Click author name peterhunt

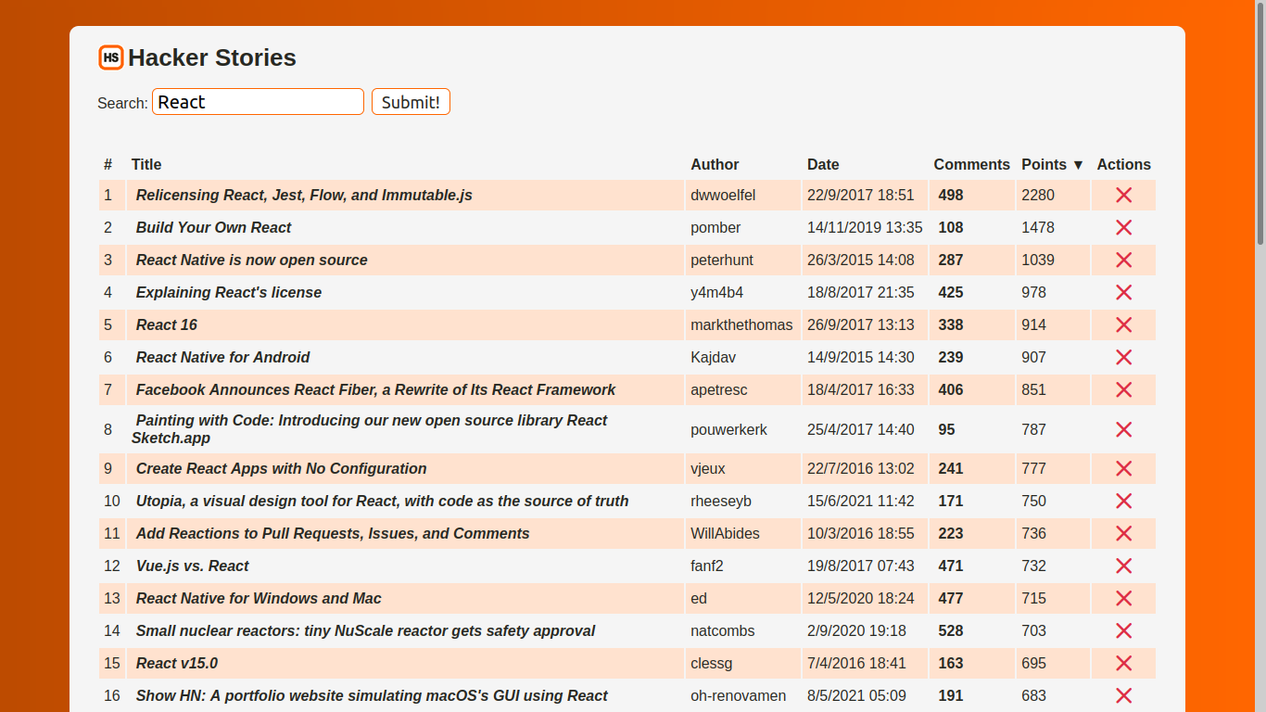tap(724, 260)
